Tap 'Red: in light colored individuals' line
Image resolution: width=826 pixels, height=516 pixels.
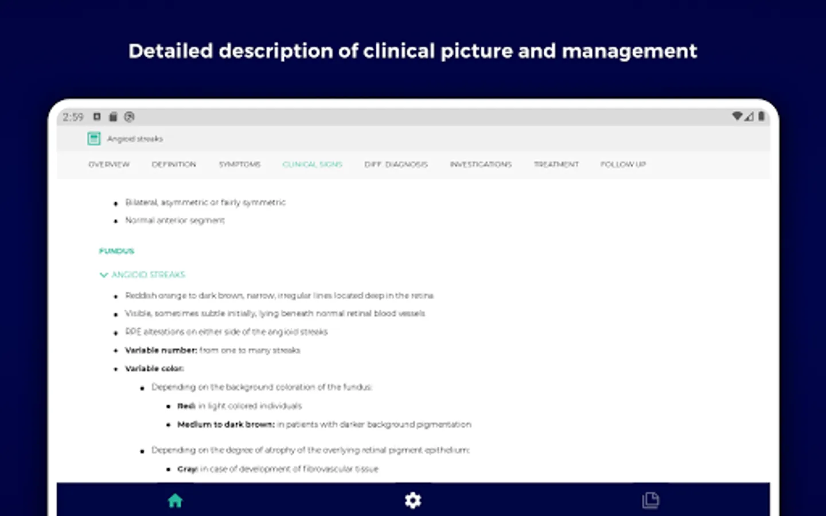239,406
